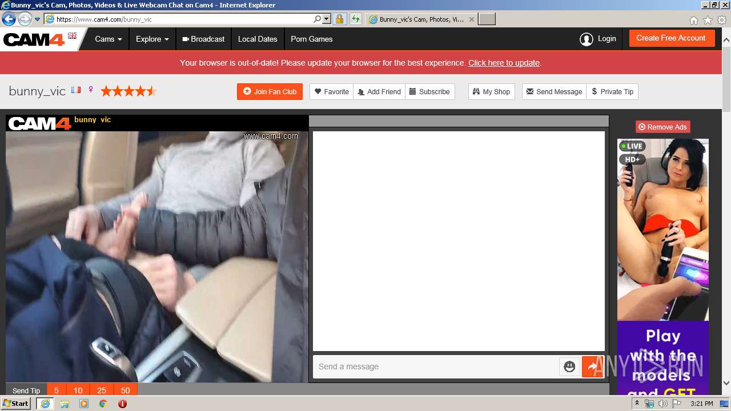Screen dimensions: 731x411
Task: Click the CAM4 site logo
Action: tap(34, 39)
